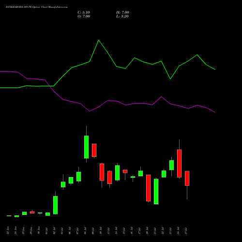This screenshot has height=242, width=242.
Task: Select the green candlestick above 23 Jul
Action: [x=172, y=165]
